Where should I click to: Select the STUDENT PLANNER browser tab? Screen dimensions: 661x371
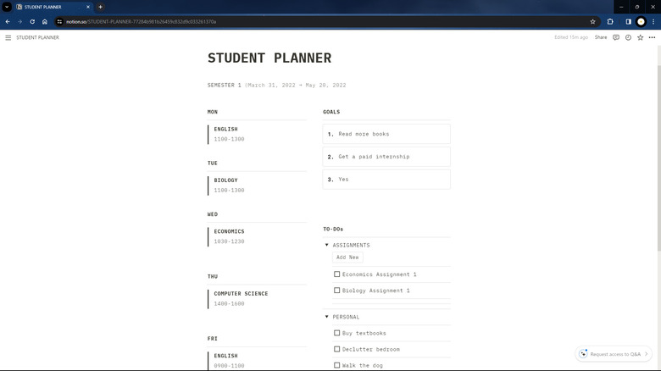52,7
